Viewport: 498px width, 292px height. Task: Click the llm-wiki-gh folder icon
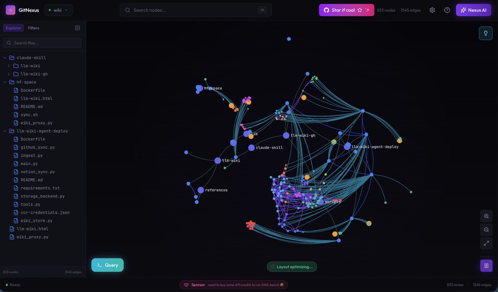[x=16, y=74]
